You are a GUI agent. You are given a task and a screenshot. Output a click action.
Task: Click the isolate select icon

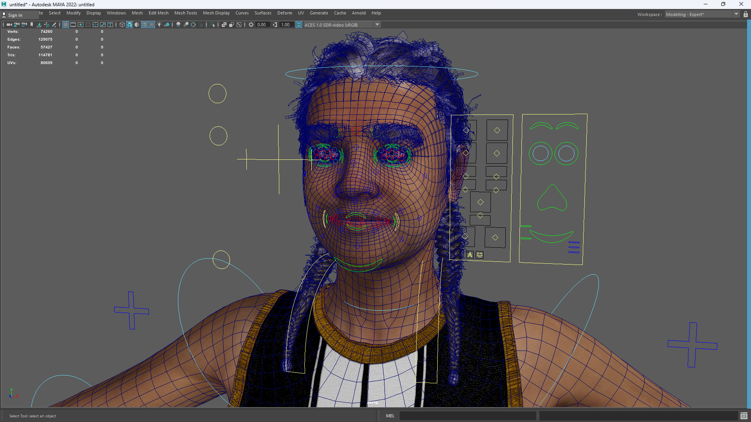(212, 25)
